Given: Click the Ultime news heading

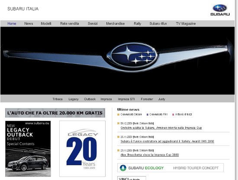Looking at the screenshot, I should pos(128,110).
